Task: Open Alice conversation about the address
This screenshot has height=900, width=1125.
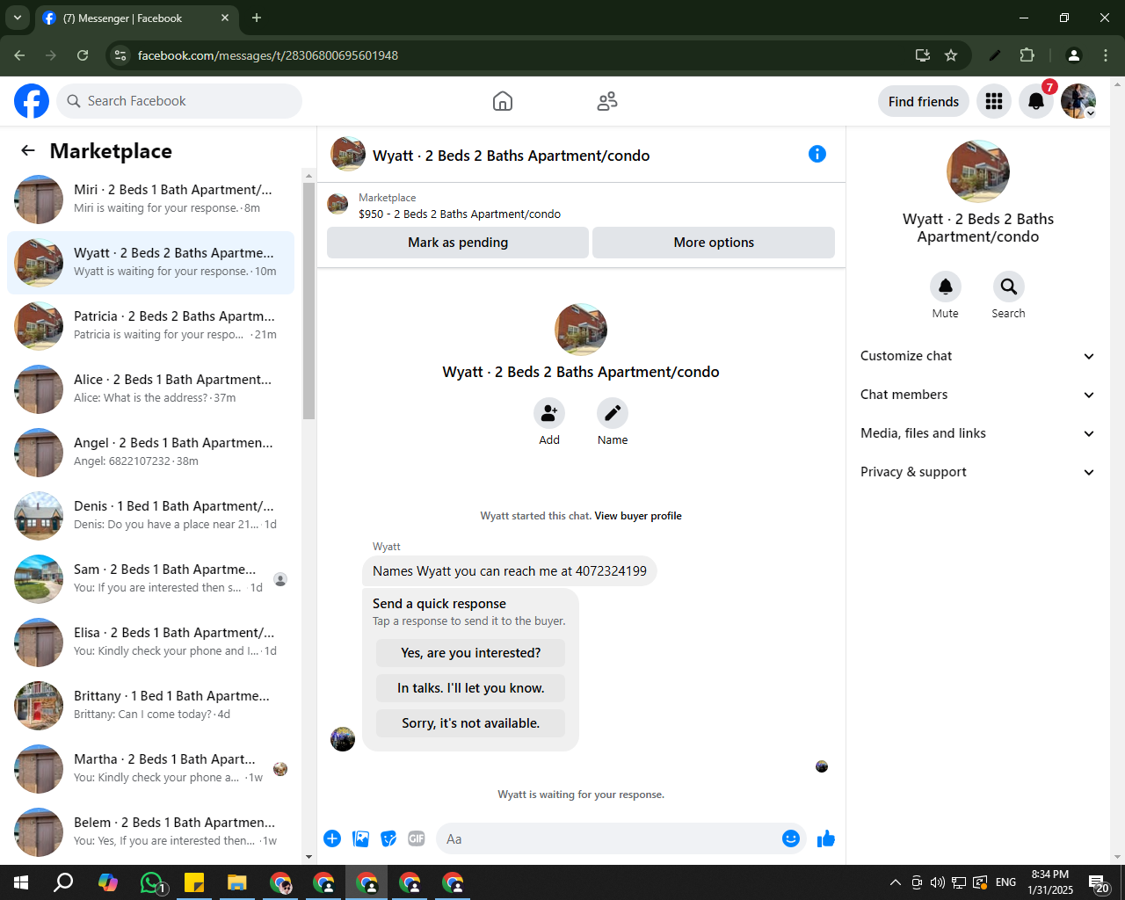Action: point(151,389)
